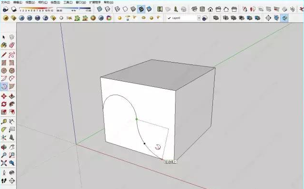Select the Pie arc tool
304x189 pixels.
tap(12, 86)
